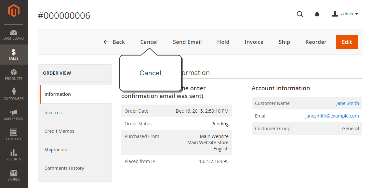The image size is (372, 188).
Task: Open the Dashboard sidebar icon
Action: point(14,32)
